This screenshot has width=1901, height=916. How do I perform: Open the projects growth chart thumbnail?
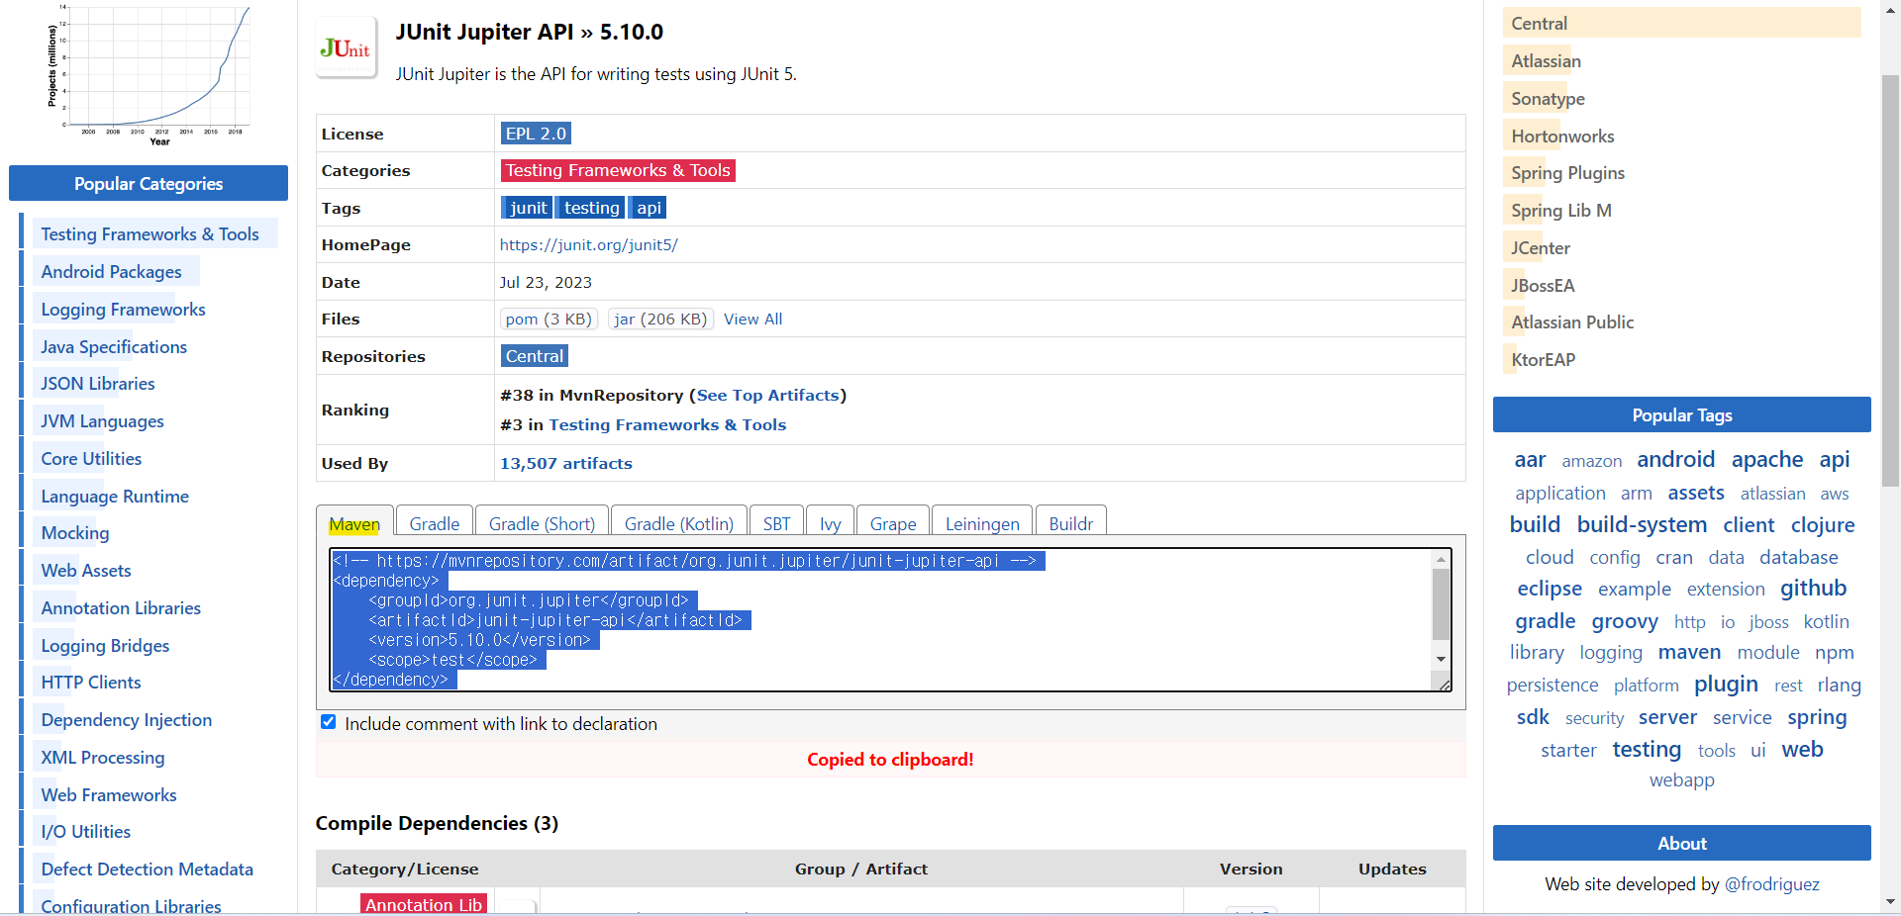[x=149, y=76]
